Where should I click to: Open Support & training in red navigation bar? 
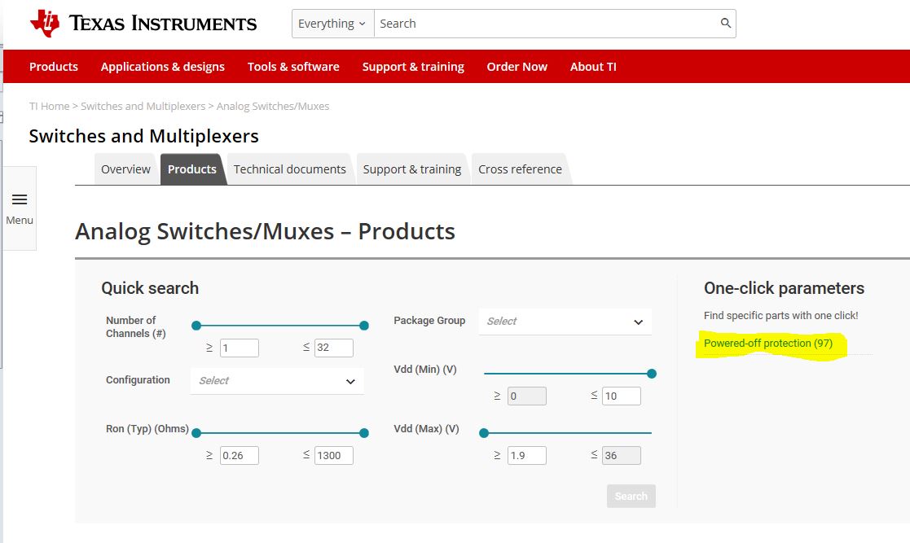(413, 67)
